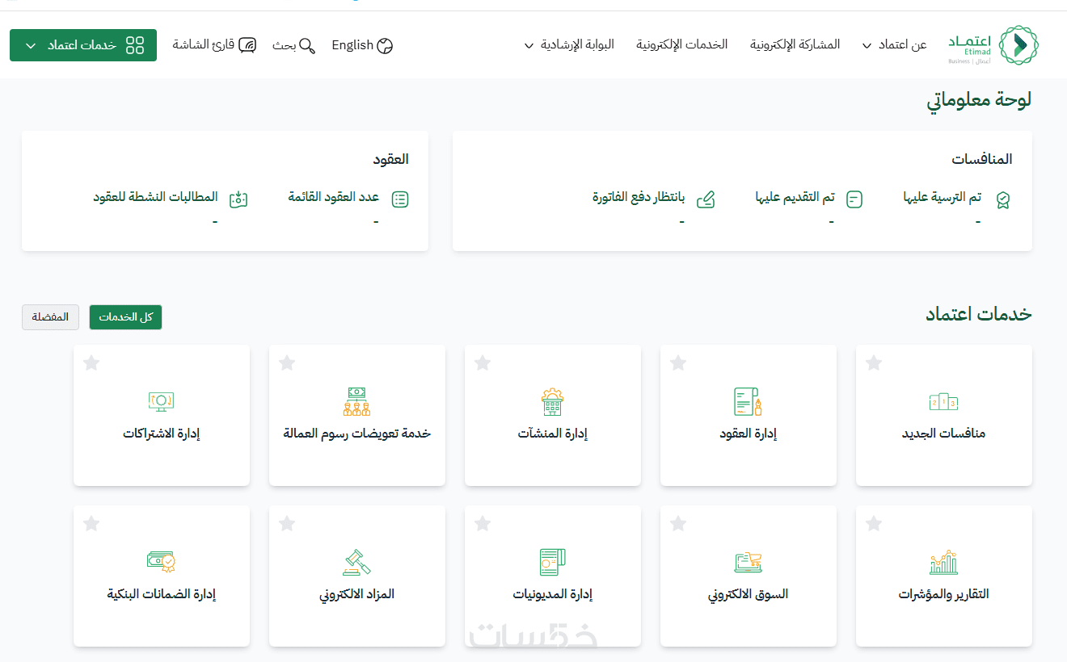This screenshot has height=662, width=1067.
Task: Click the globe language icon
Action: 386,46
